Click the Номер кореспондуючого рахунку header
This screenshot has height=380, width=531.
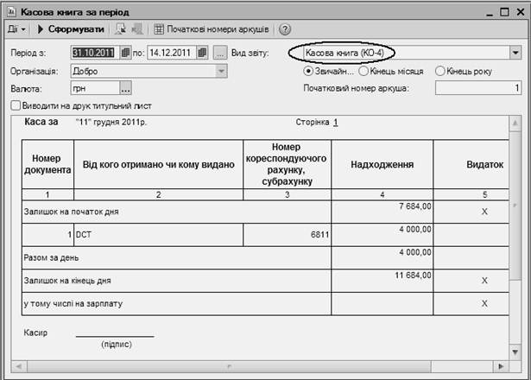[x=287, y=164]
